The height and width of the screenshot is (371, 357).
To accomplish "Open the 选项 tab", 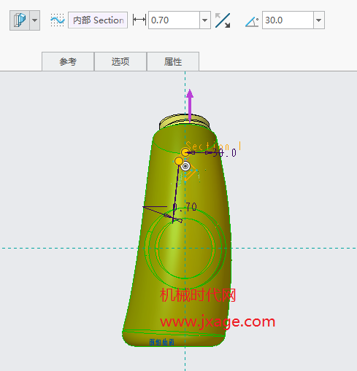I will pos(120,61).
